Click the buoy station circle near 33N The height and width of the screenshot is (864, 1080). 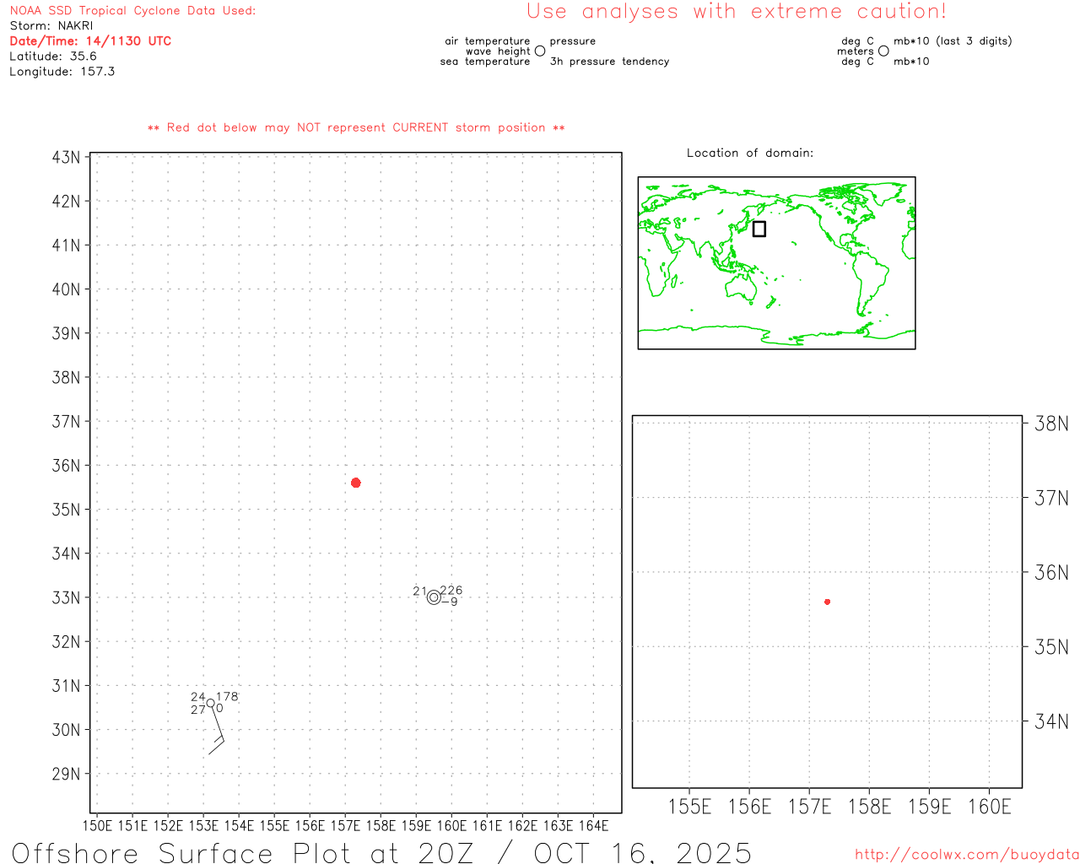pyautogui.click(x=434, y=597)
